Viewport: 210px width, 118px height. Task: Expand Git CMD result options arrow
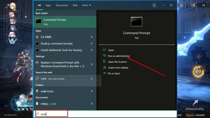pos(92,37)
